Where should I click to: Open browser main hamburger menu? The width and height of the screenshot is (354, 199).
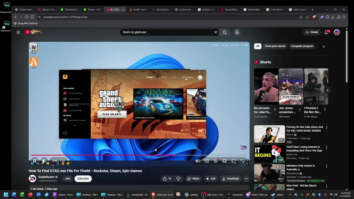pyautogui.click(x=344, y=17)
